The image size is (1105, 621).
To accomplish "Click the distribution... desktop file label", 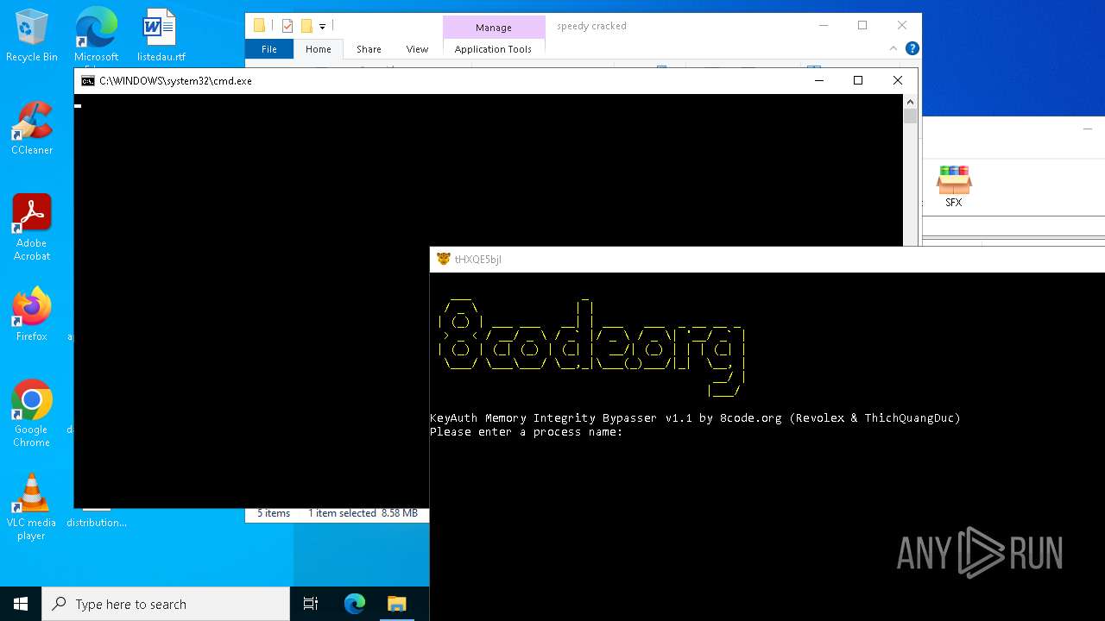I will point(97,523).
